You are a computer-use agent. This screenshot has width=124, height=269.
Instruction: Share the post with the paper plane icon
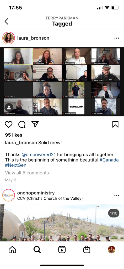pyautogui.click(x=35, y=124)
